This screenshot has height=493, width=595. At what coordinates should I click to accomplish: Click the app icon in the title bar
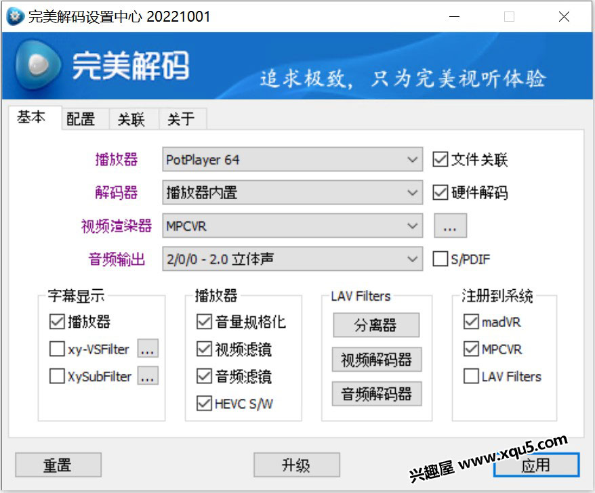point(16,17)
